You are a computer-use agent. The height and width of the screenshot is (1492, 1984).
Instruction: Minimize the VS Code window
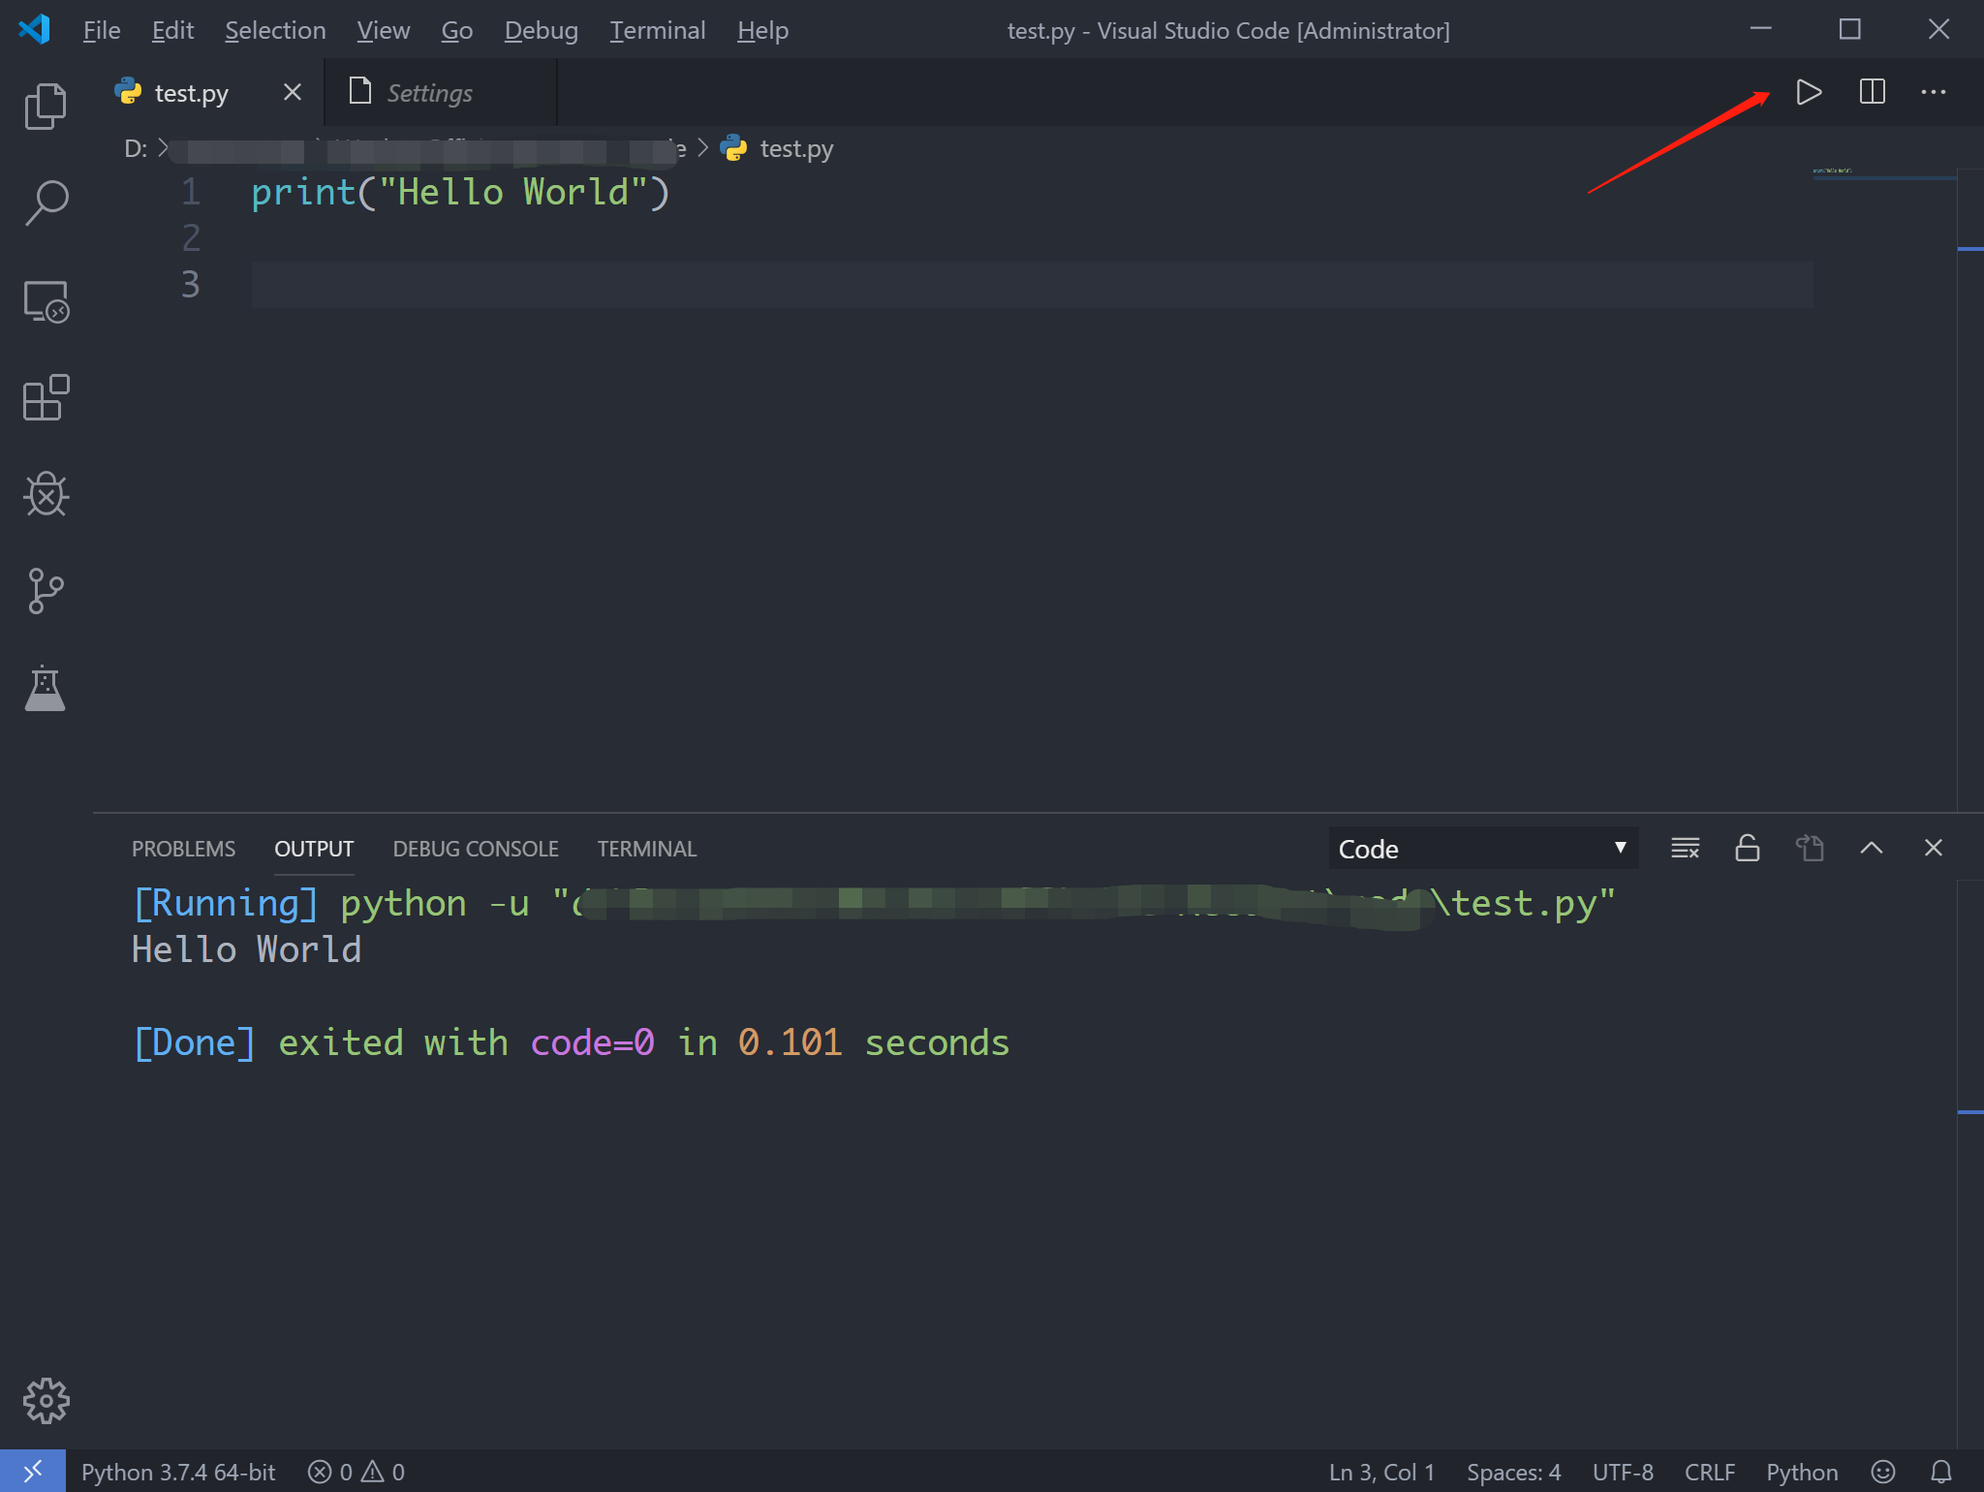[1761, 29]
